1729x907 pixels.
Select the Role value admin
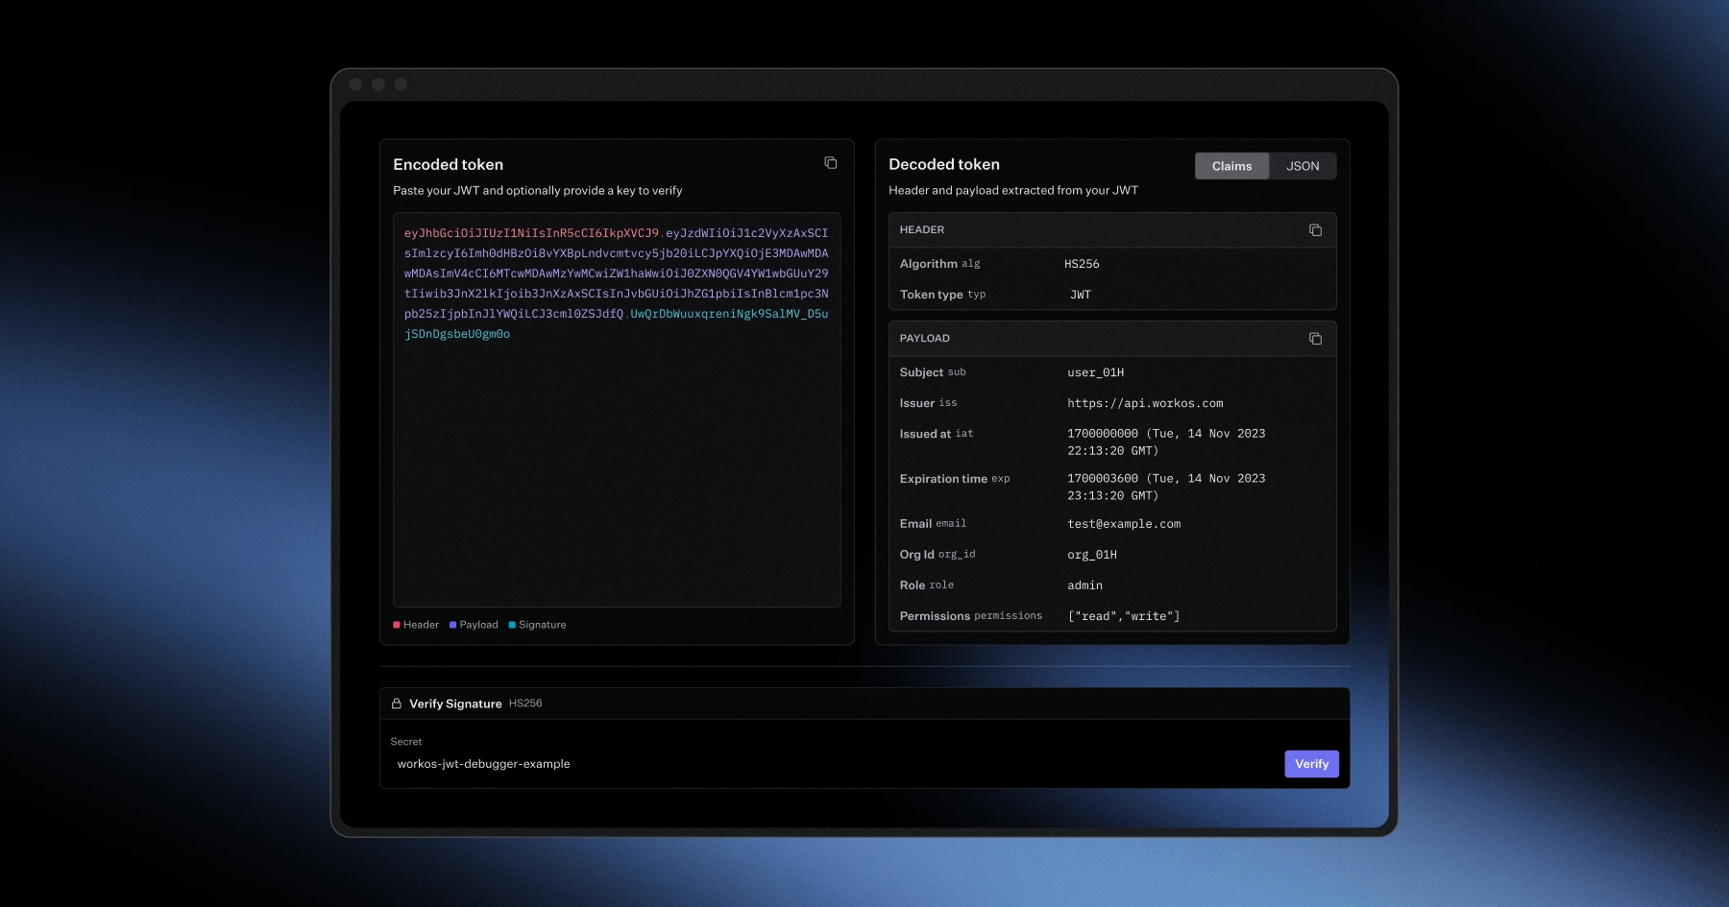tap(1084, 585)
